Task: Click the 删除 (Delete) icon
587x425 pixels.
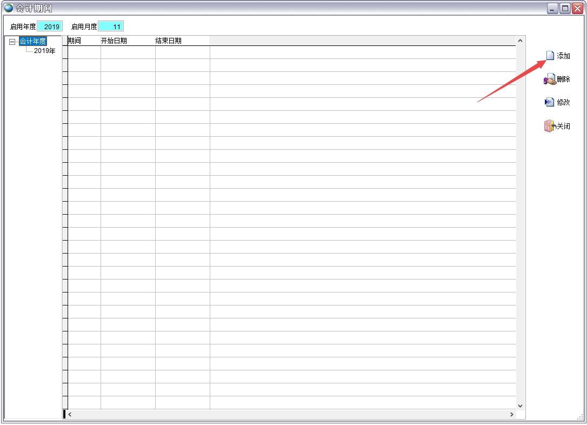Action: 549,79
